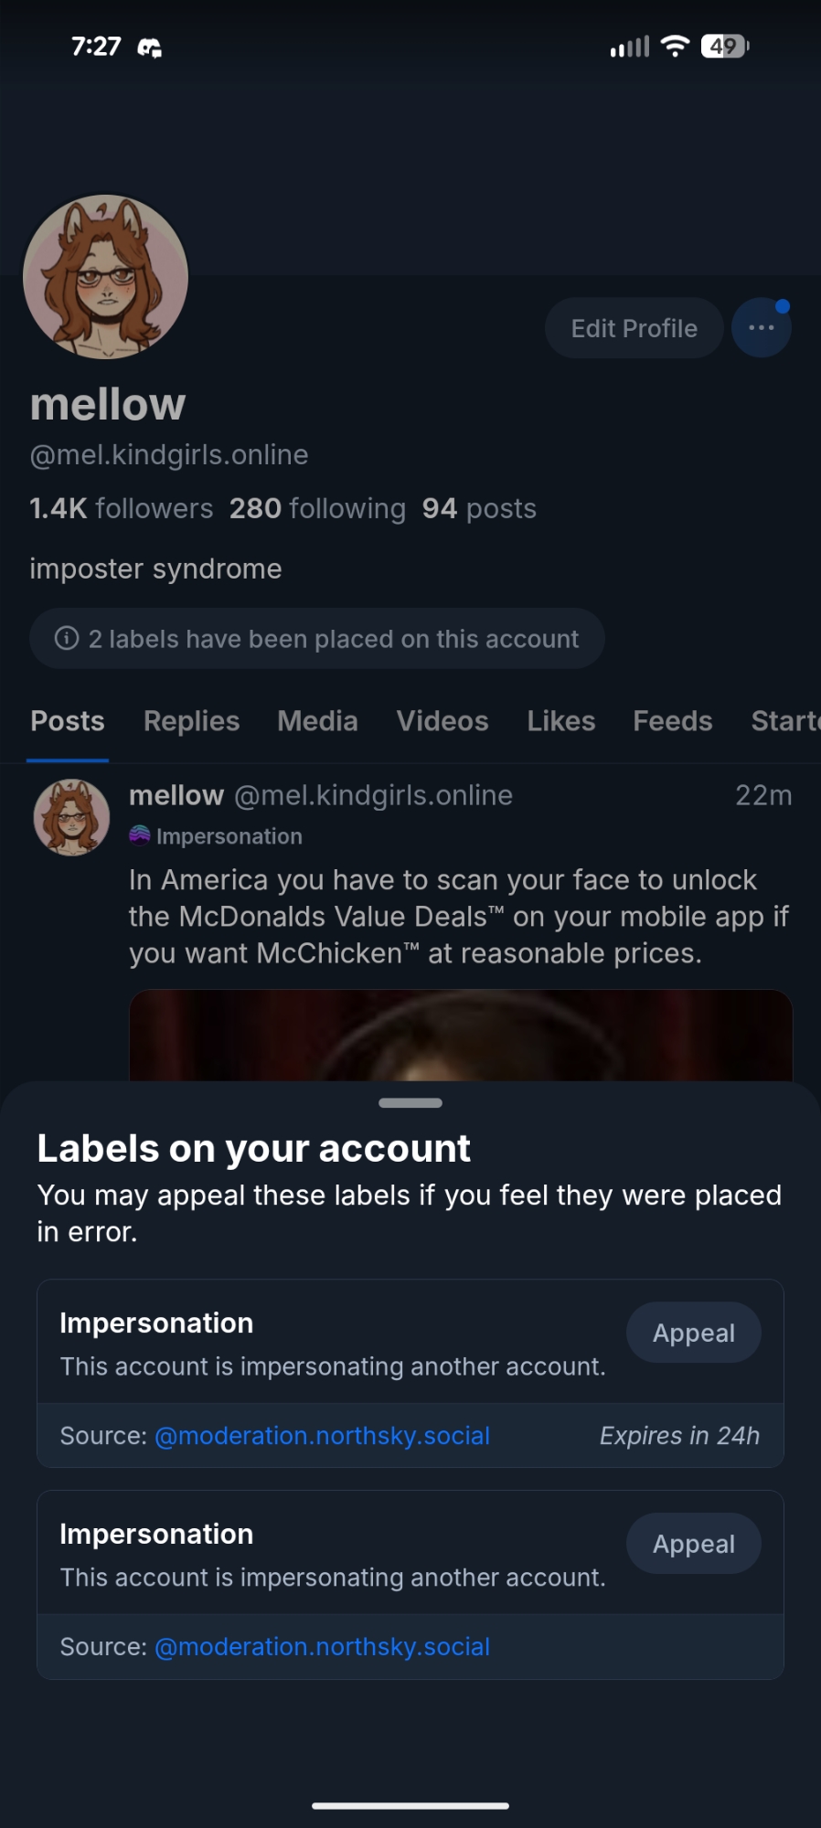Tap the cellular signal bars icon
This screenshot has width=821, height=1828.
click(629, 46)
